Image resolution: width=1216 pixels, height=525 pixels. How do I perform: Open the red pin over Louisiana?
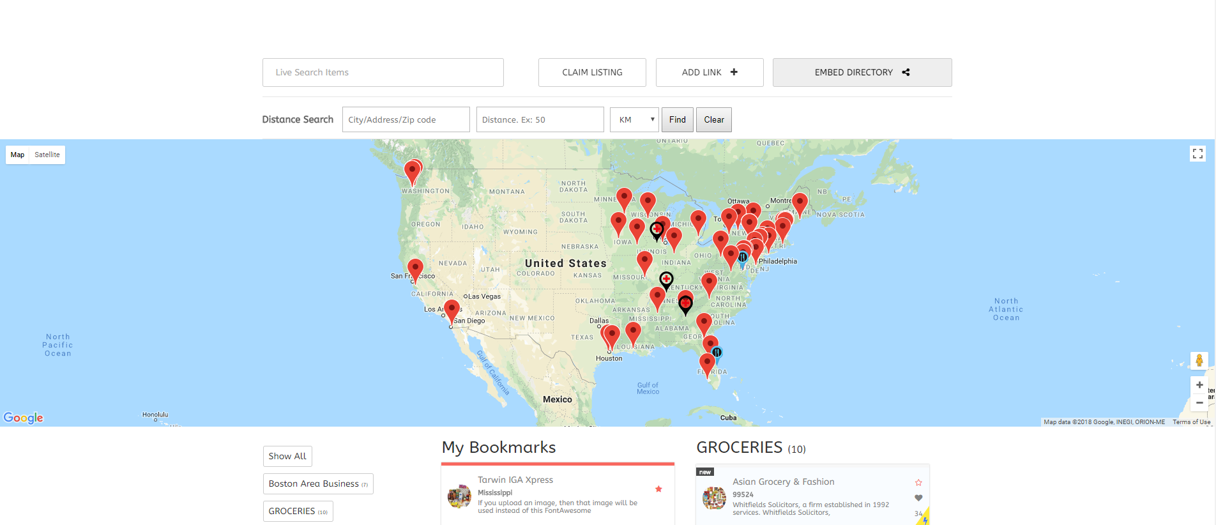(633, 334)
